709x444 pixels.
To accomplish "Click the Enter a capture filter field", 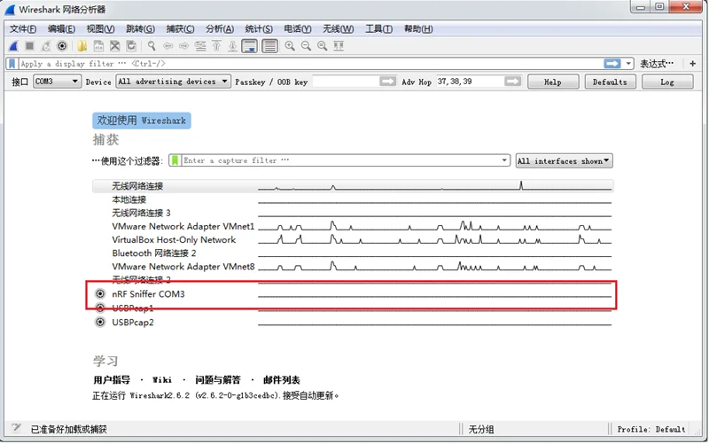I will click(340, 160).
